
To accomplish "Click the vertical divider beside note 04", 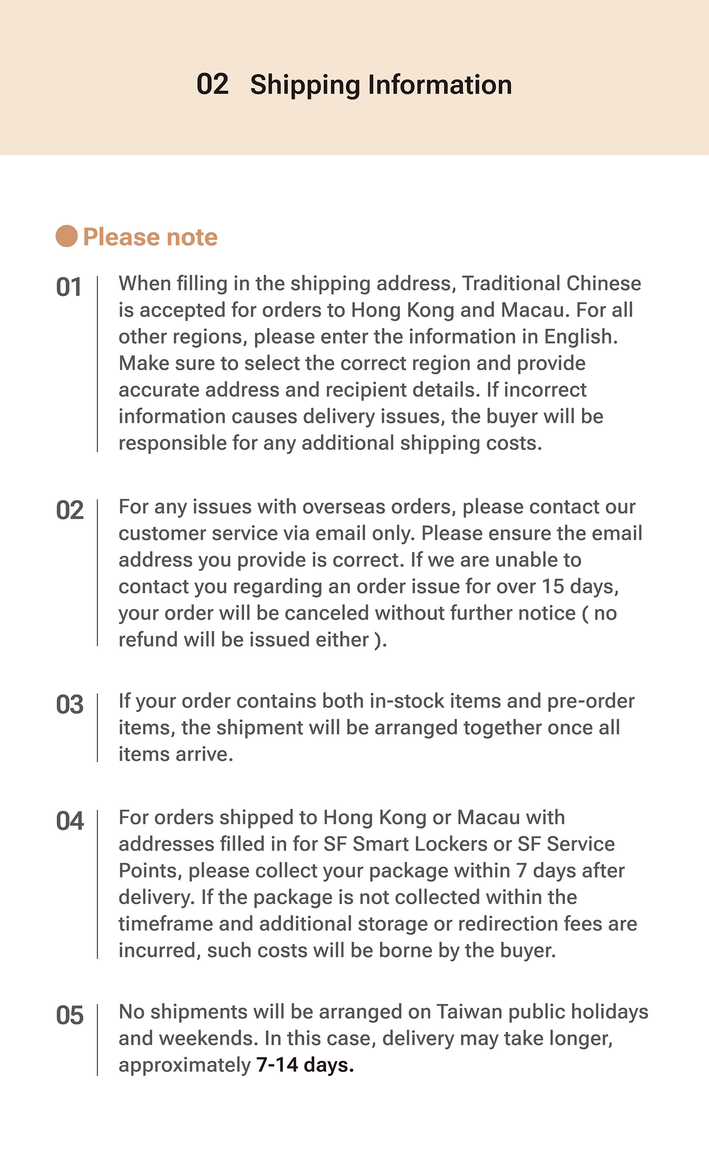I will tap(97, 884).
